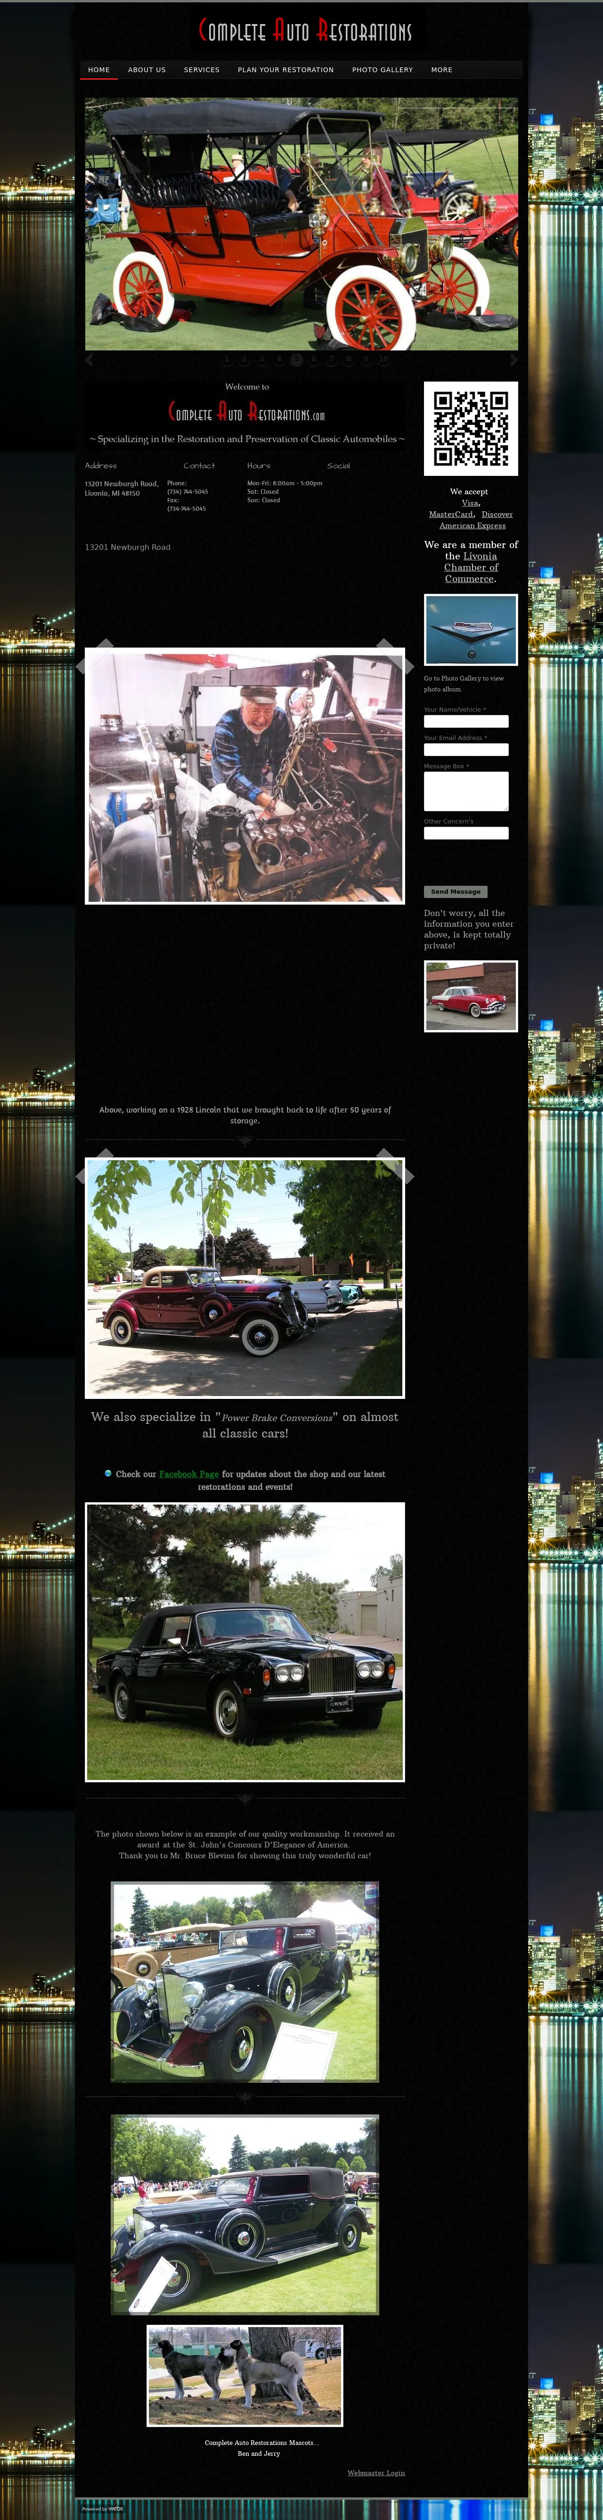
Task: Click inside the Message Box textarea
Action: [x=466, y=791]
